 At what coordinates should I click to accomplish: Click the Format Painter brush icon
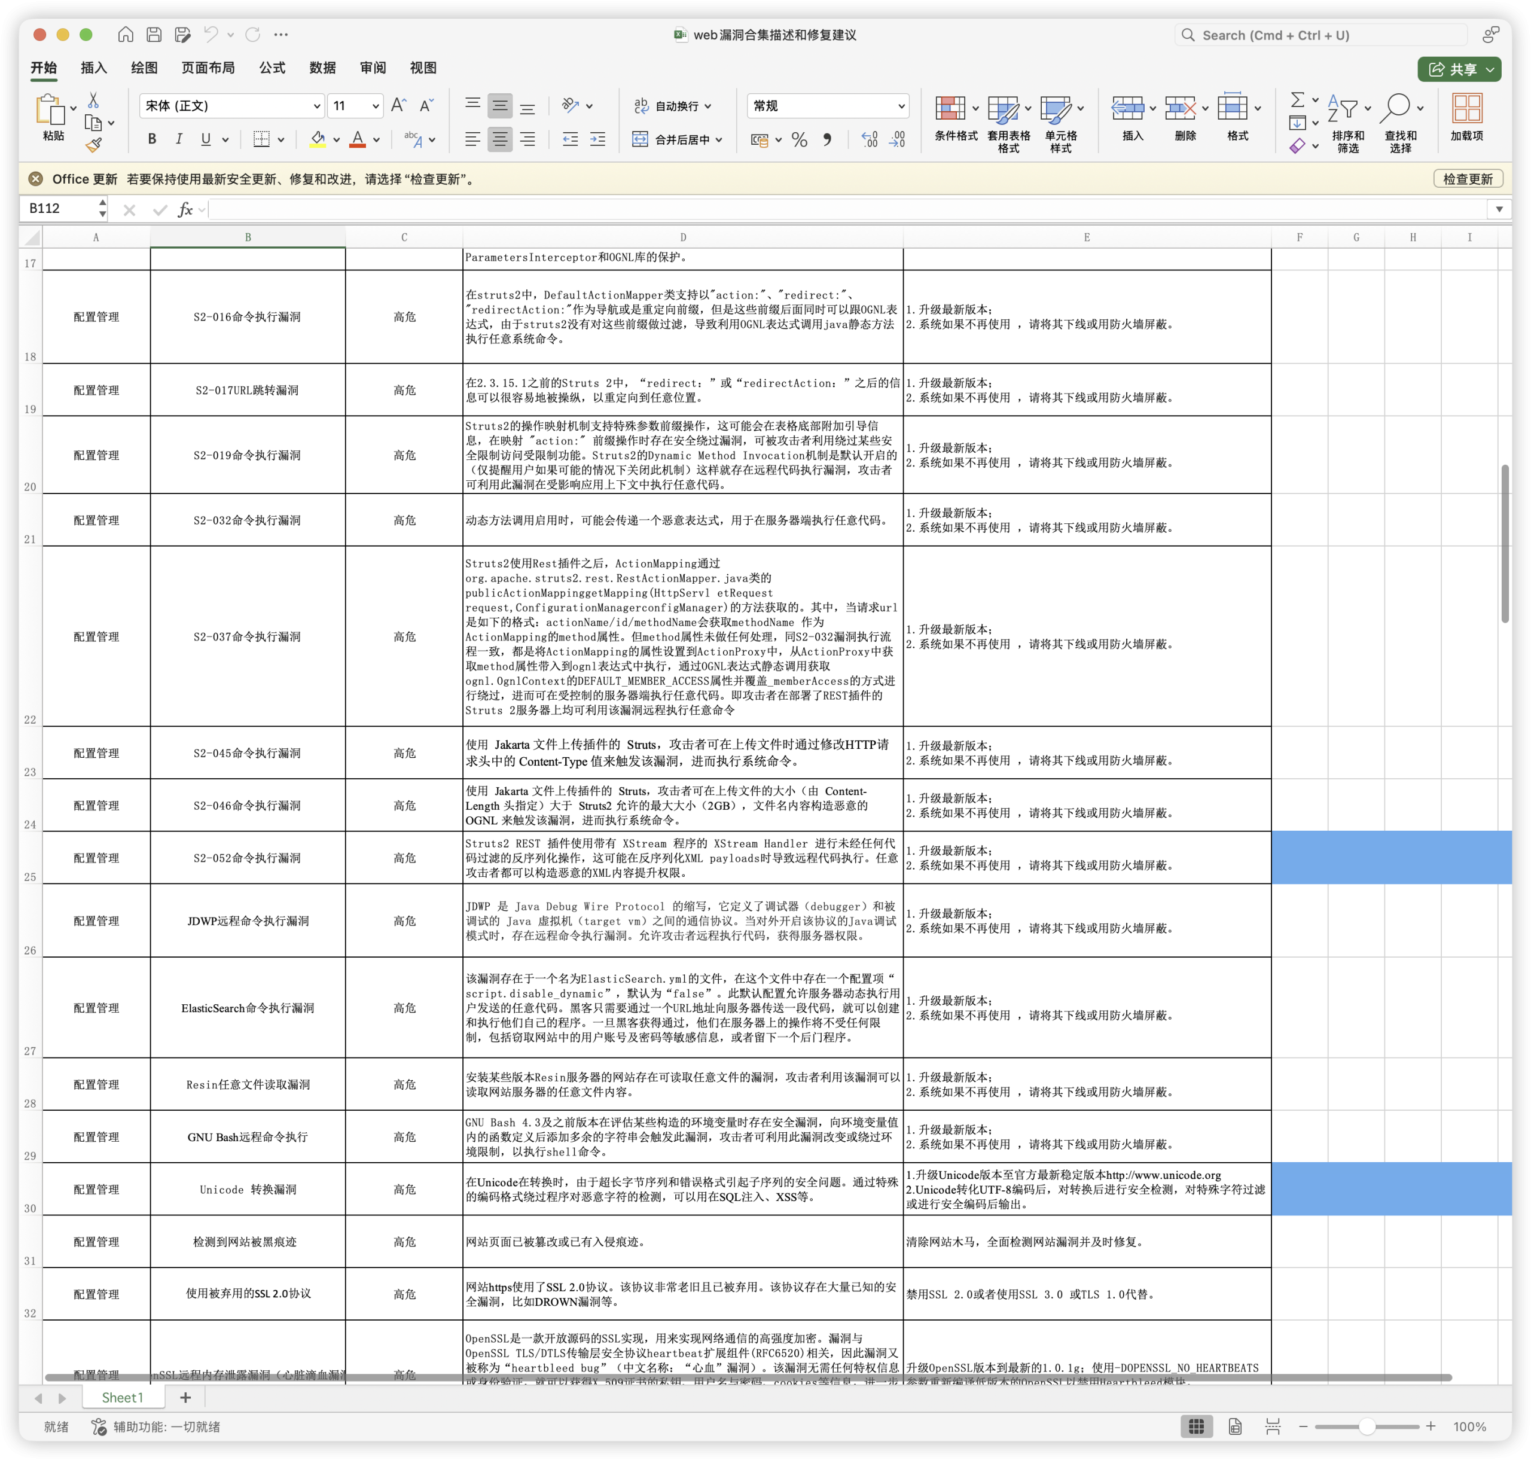point(94,145)
